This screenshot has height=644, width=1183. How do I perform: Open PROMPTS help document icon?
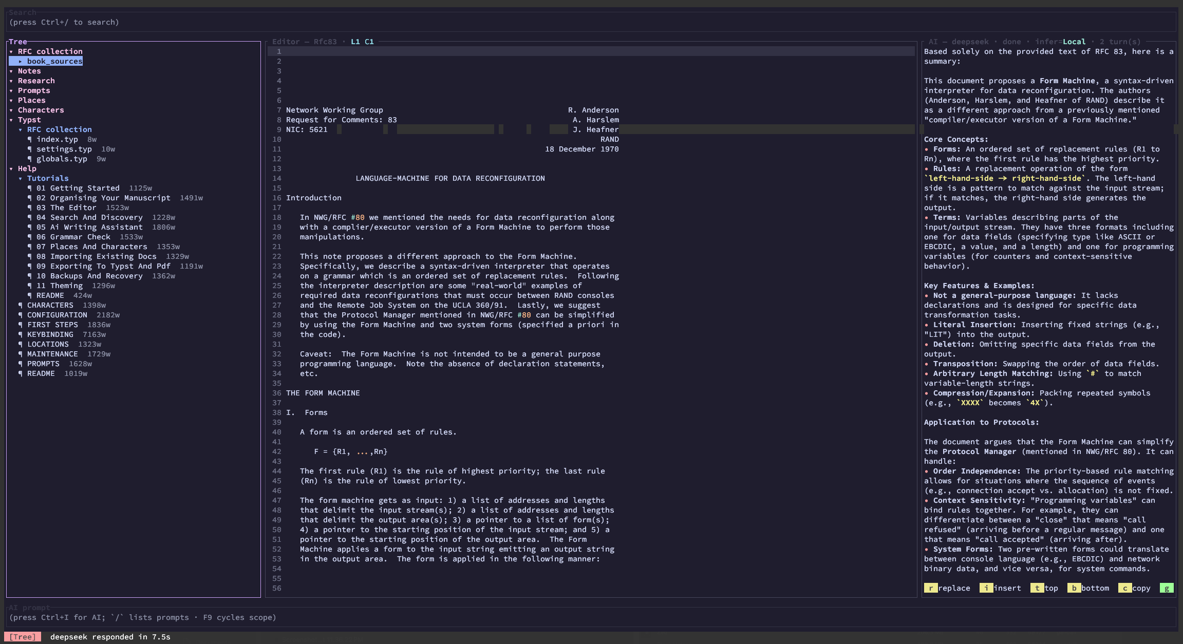(x=20, y=364)
